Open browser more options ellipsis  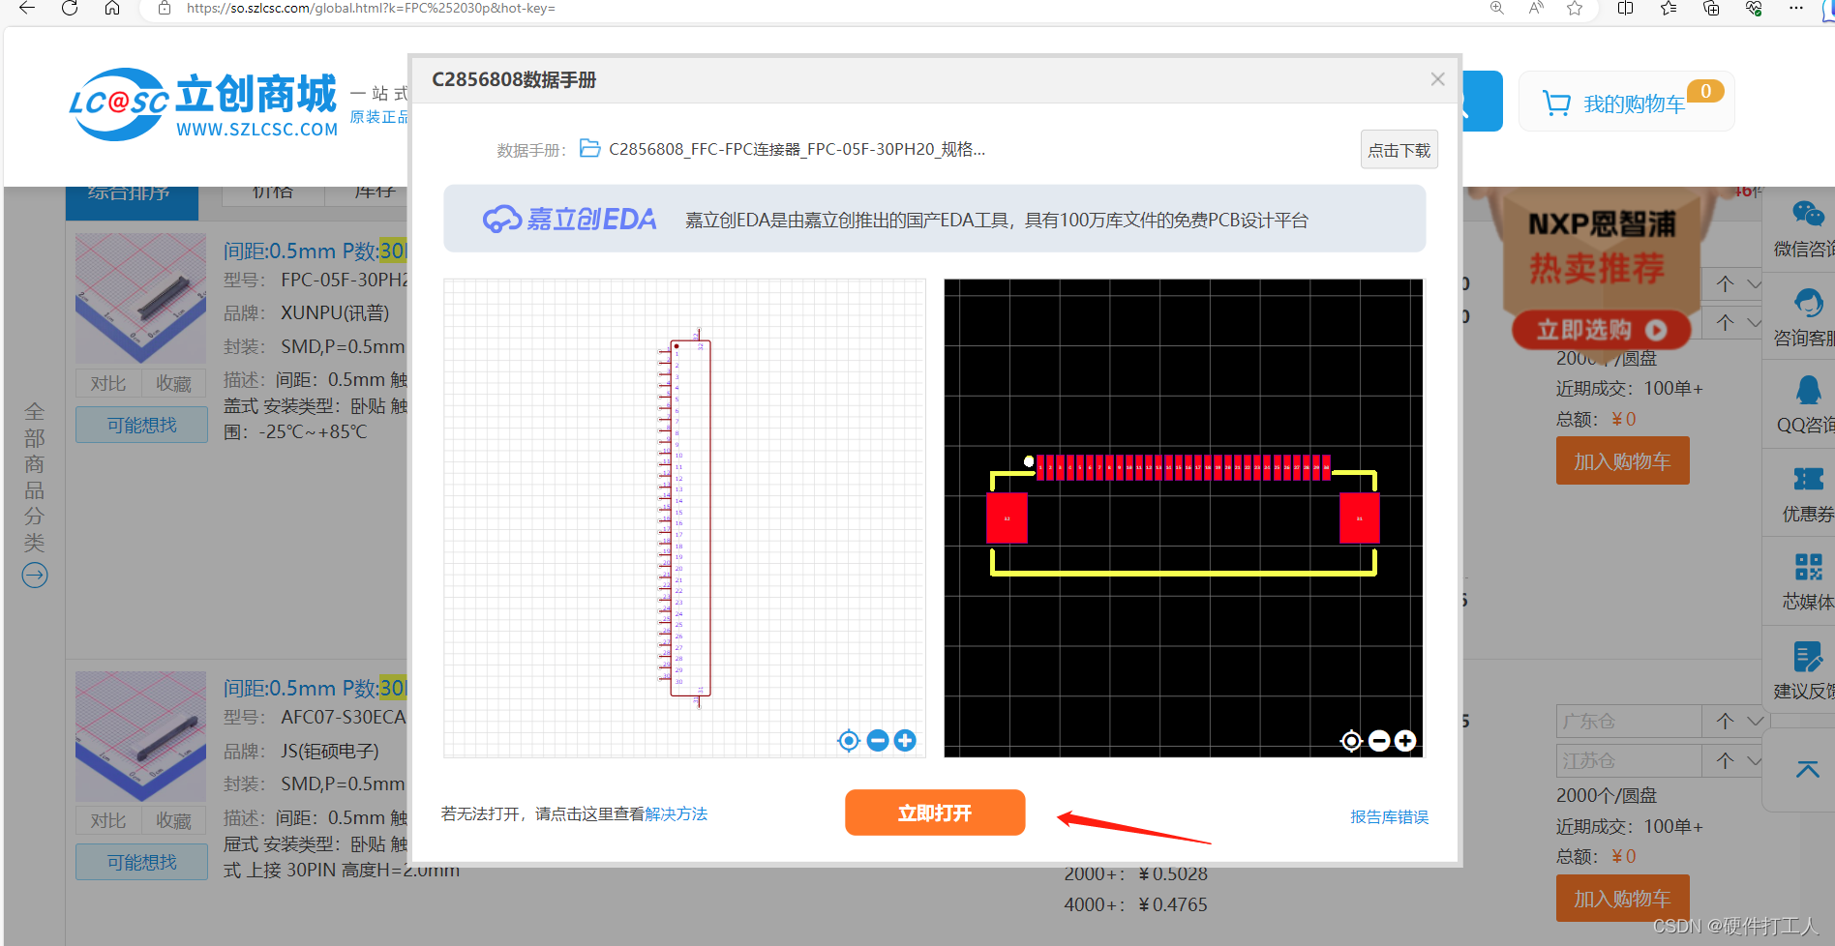1796,8
